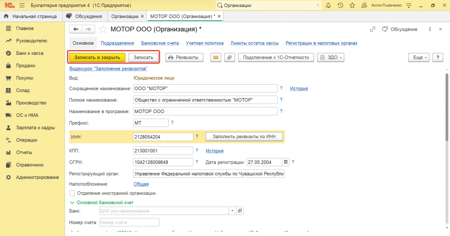Viewport: 450px width, 236px height.
Task: Click the copy link chain icon
Action: click(x=373, y=29)
